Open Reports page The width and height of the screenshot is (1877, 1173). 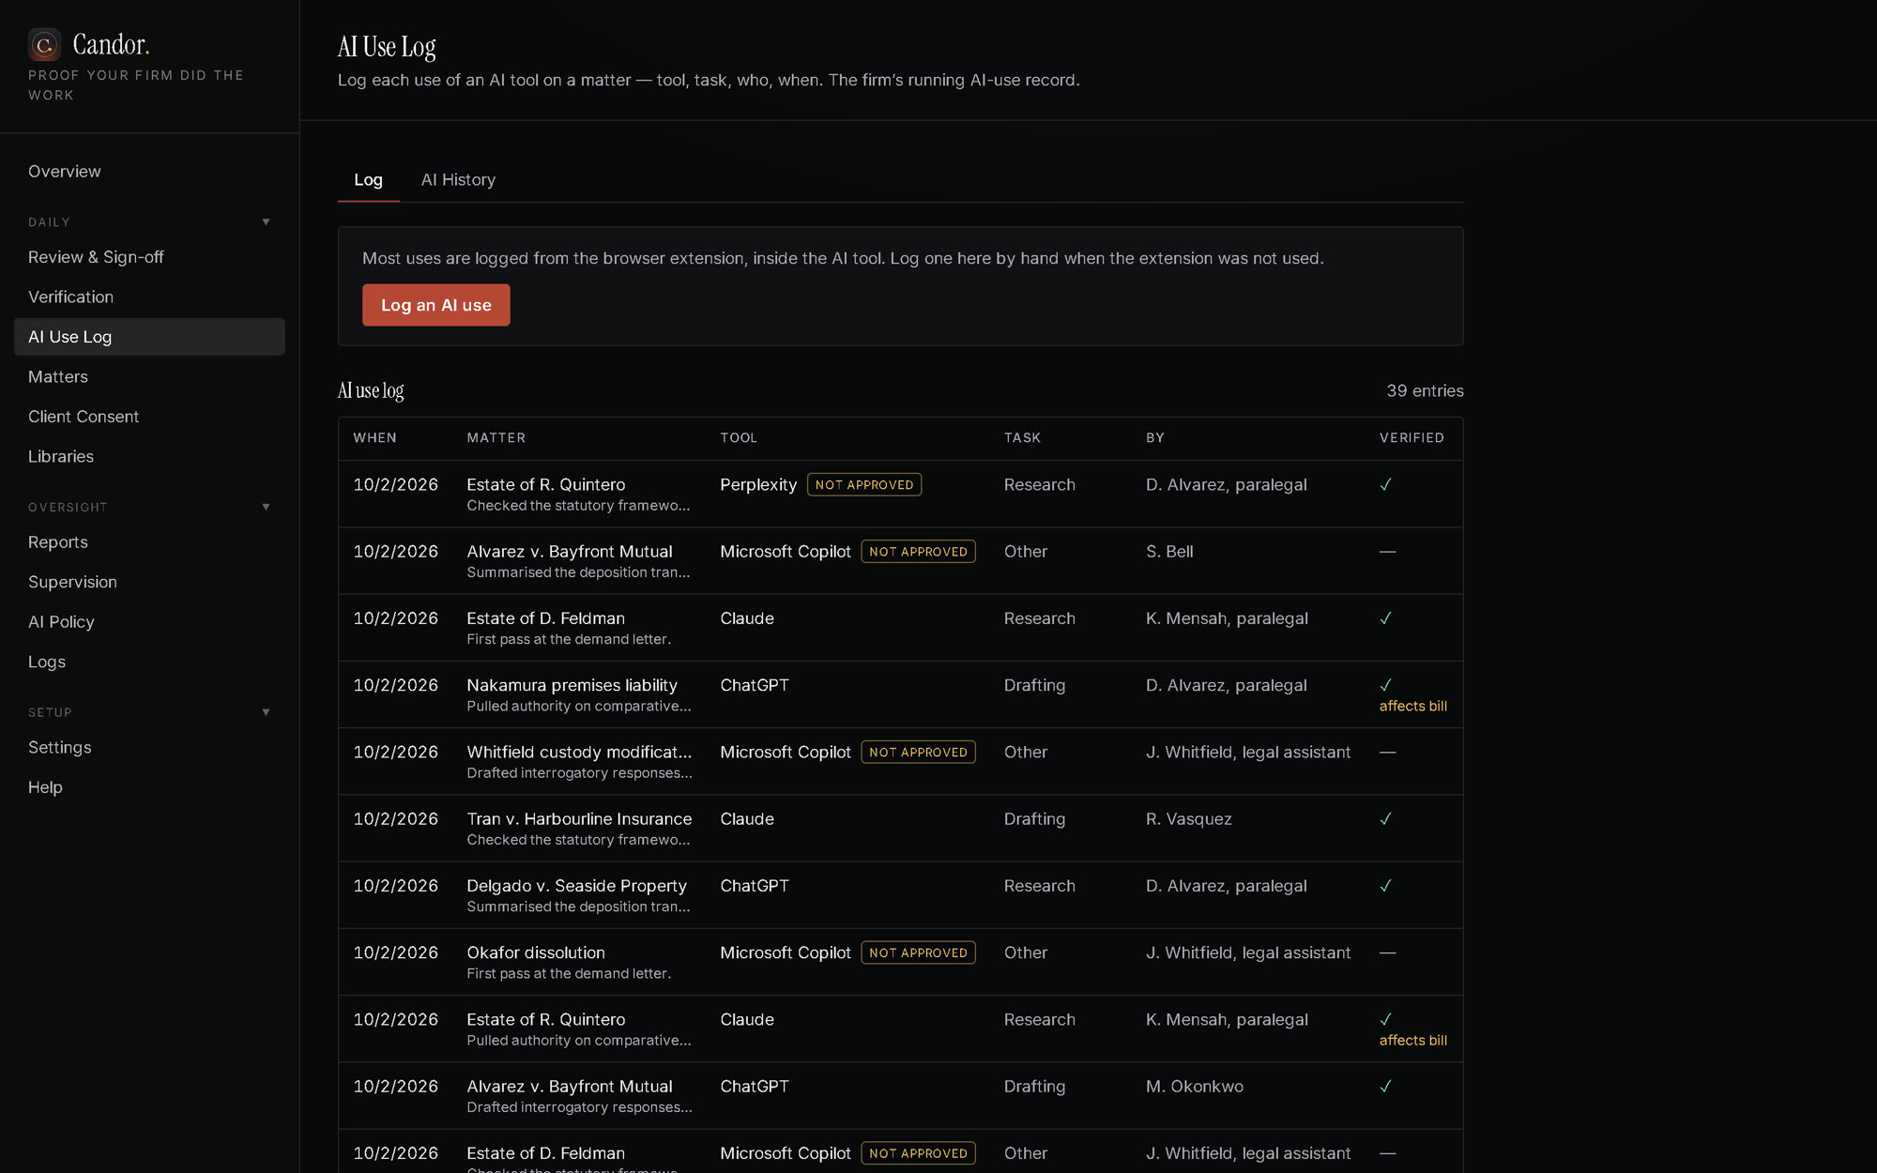point(149,542)
